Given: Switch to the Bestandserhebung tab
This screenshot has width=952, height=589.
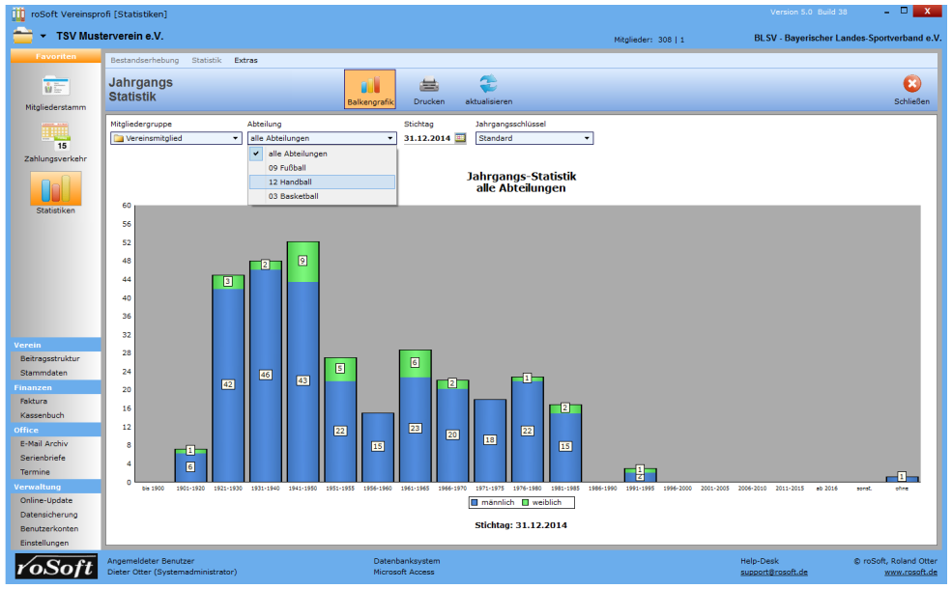Looking at the screenshot, I should click(144, 60).
